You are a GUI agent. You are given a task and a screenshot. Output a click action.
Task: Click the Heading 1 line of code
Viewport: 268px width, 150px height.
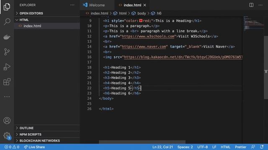122,67
